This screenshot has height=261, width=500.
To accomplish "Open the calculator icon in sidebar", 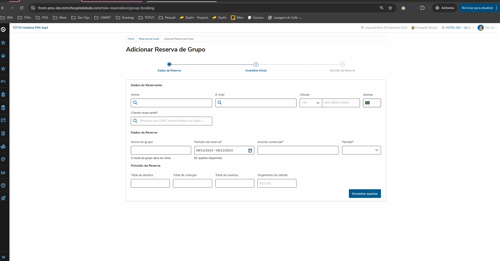I will coord(3,108).
